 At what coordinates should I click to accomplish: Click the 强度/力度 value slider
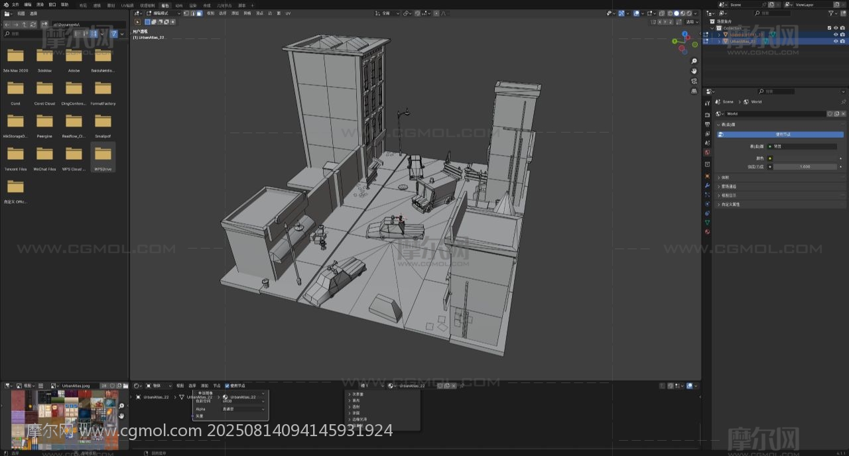click(x=805, y=167)
